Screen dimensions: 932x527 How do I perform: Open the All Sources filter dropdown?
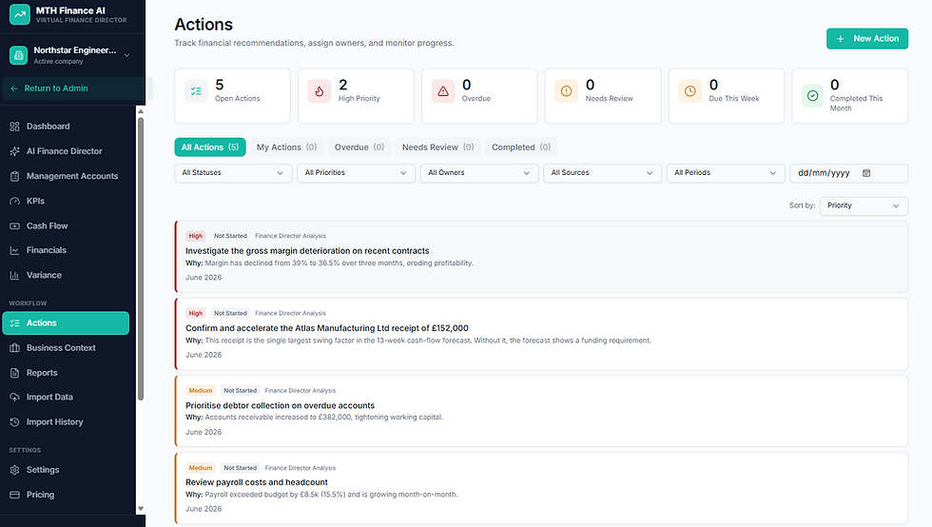click(602, 173)
